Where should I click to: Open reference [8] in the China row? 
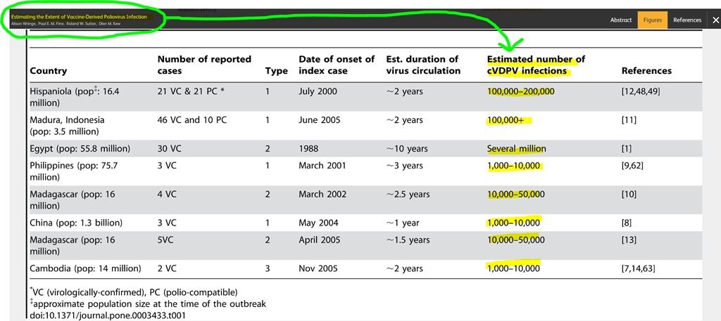626,223
